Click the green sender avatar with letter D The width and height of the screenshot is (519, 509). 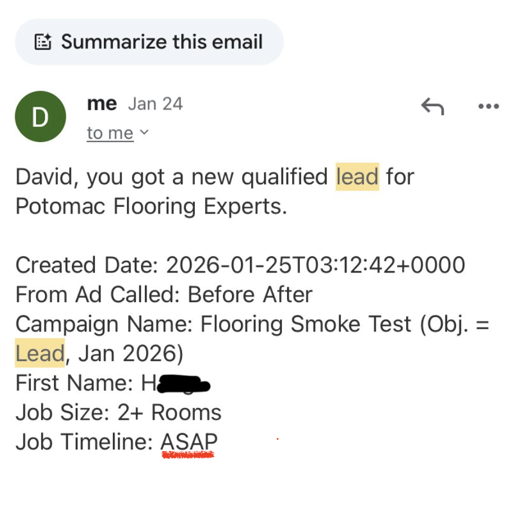(40, 116)
